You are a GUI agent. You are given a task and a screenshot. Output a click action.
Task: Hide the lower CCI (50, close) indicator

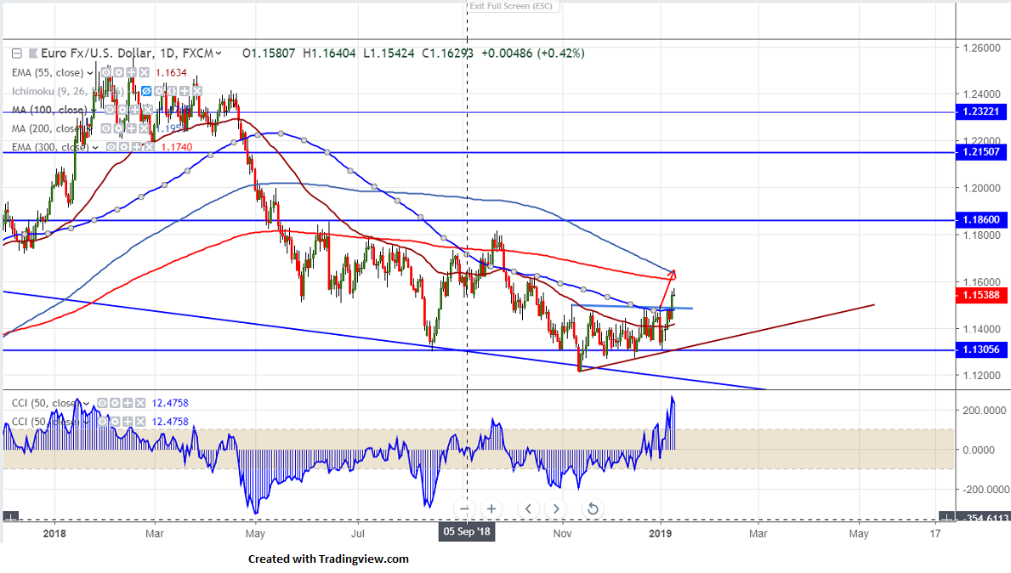pyautogui.click(x=102, y=422)
